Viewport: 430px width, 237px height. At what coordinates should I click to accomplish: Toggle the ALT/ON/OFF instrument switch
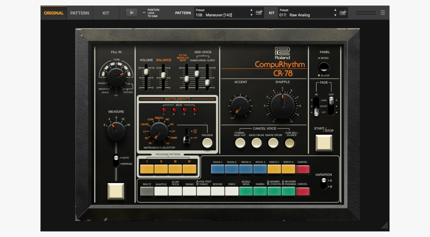click(x=187, y=136)
